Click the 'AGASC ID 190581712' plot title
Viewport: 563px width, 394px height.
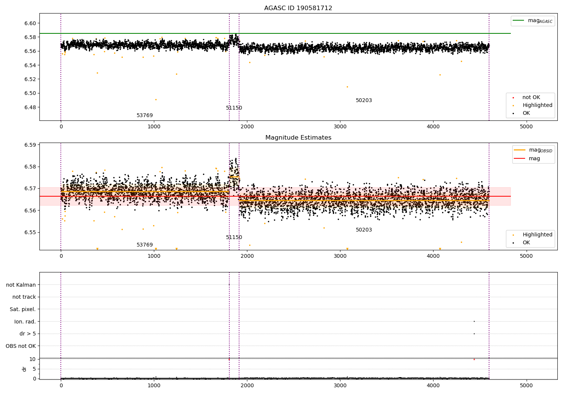point(298,8)
